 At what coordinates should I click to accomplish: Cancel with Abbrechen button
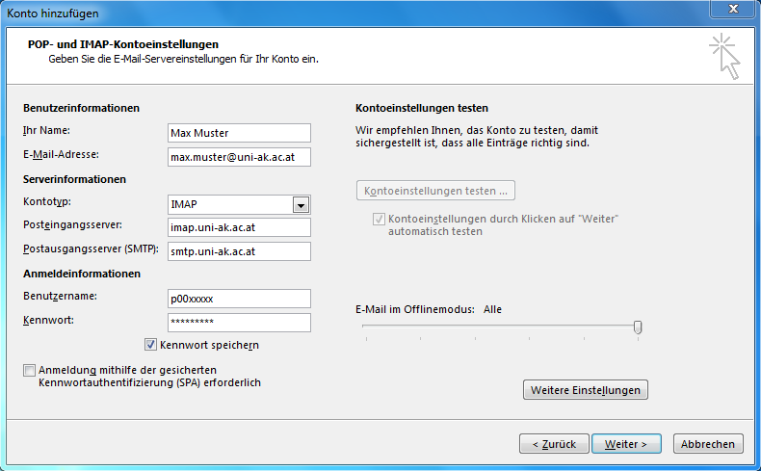pos(708,444)
